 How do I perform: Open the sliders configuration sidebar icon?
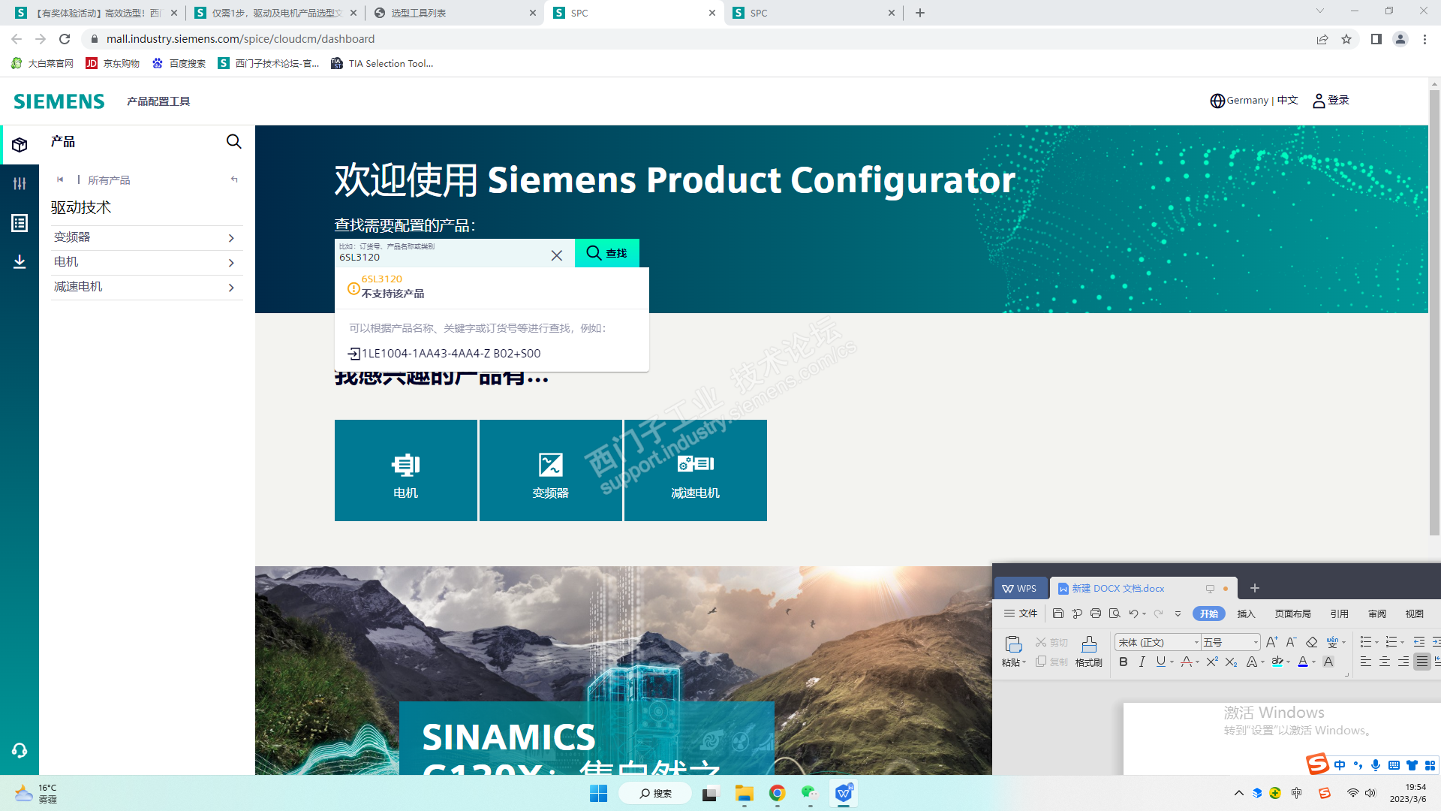[x=20, y=183]
